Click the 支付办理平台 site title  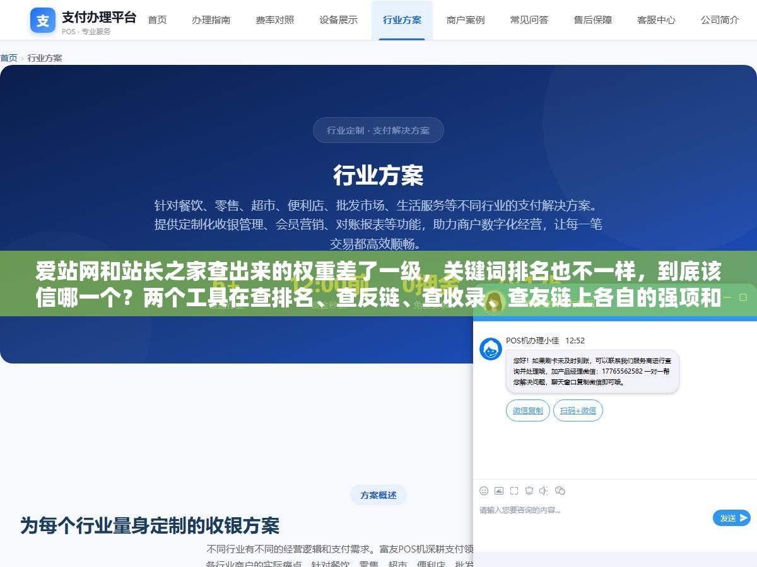[99, 17]
